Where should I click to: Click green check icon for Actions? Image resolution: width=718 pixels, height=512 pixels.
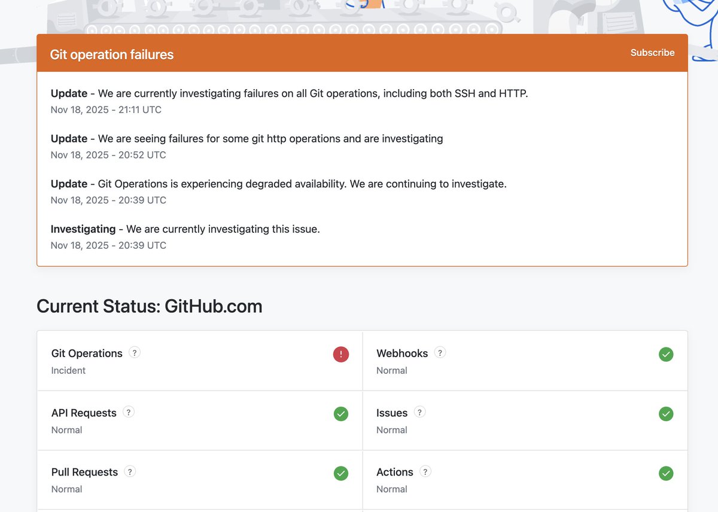(x=666, y=473)
